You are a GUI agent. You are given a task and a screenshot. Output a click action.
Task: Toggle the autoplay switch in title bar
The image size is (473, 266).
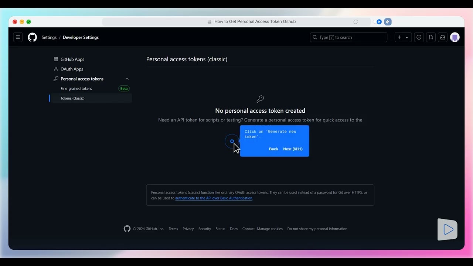tap(377, 22)
